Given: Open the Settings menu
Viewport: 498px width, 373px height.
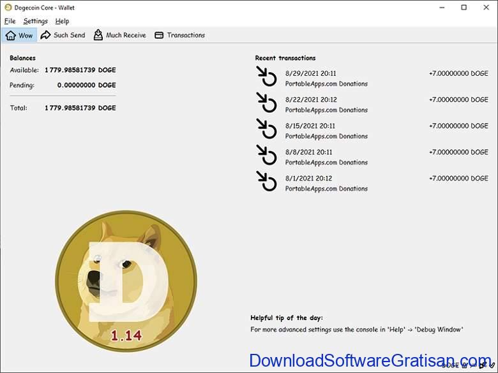Looking at the screenshot, I should (35, 21).
